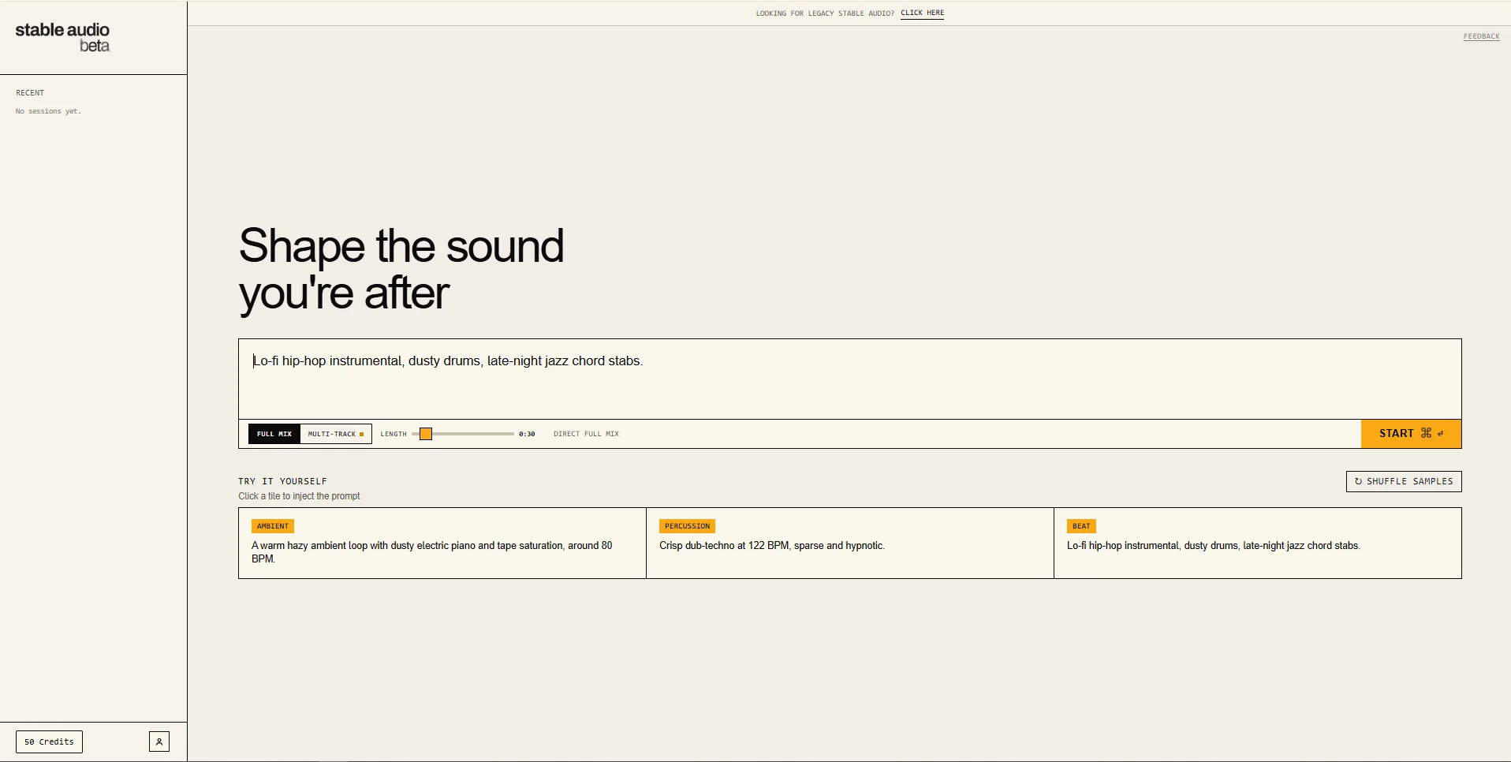Pick the Beat lo-fi hip-hop tile

pyautogui.click(x=1258, y=543)
